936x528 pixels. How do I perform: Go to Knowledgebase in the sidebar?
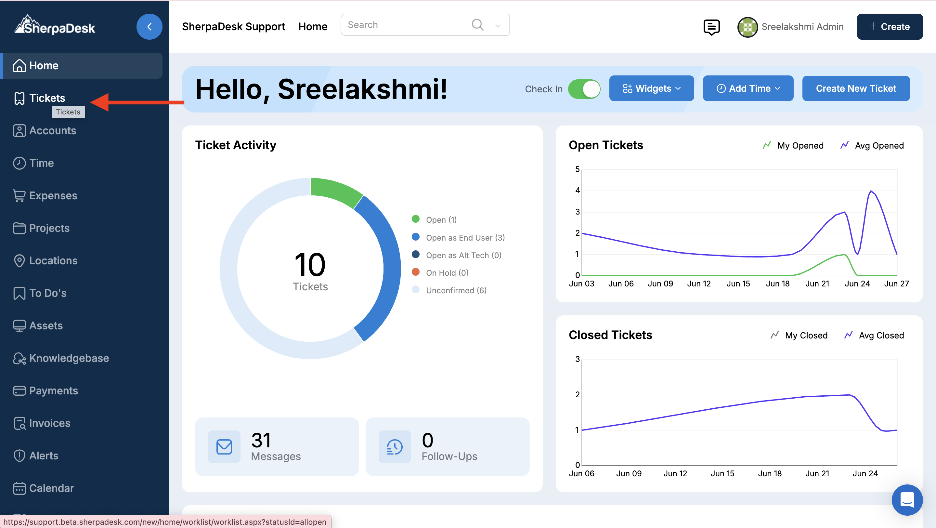coord(69,358)
